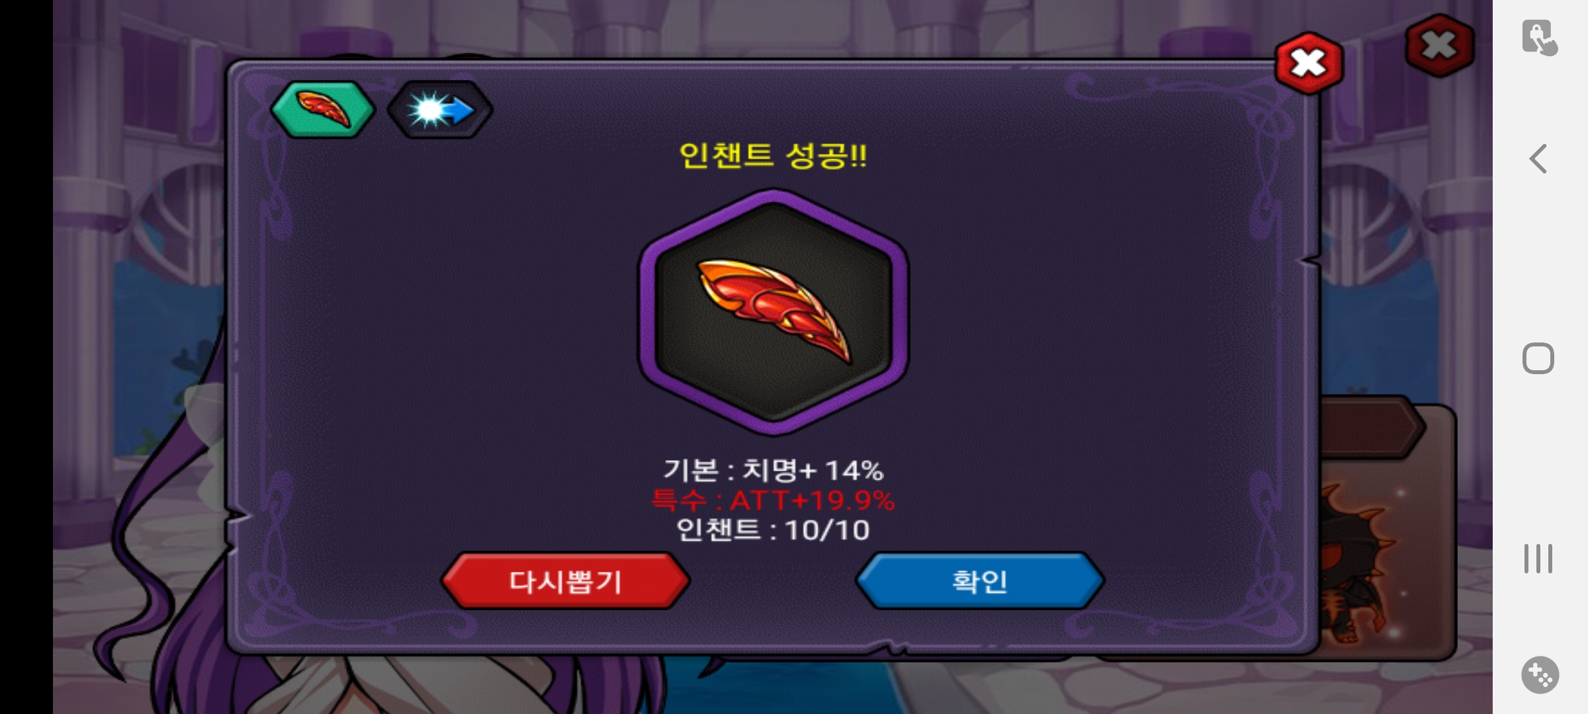
Task: Switch to the blue starburst arrow tab
Action: pos(440,110)
